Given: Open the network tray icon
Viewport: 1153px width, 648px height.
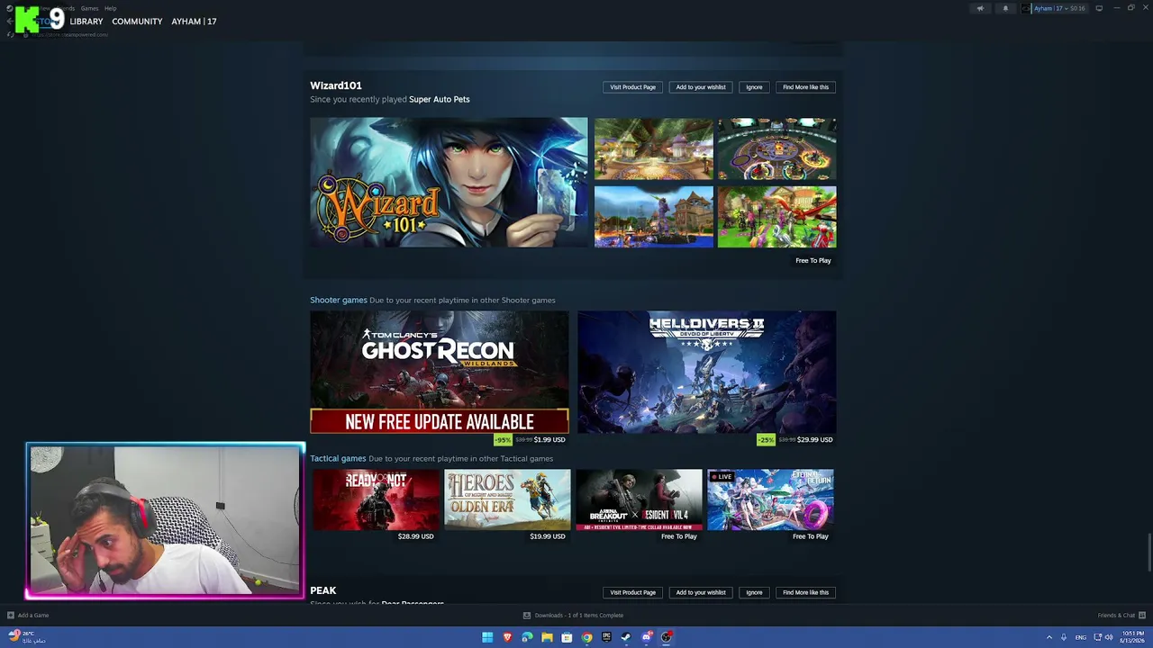Looking at the screenshot, I should tap(1097, 637).
